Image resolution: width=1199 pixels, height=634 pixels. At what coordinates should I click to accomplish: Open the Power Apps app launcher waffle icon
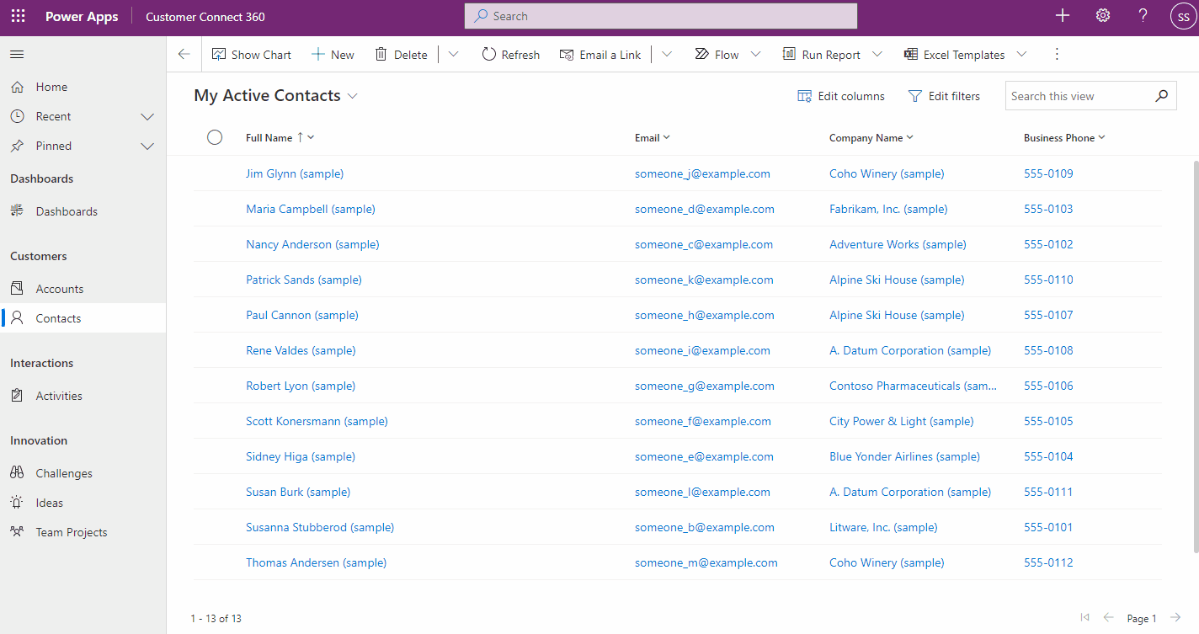pos(18,17)
